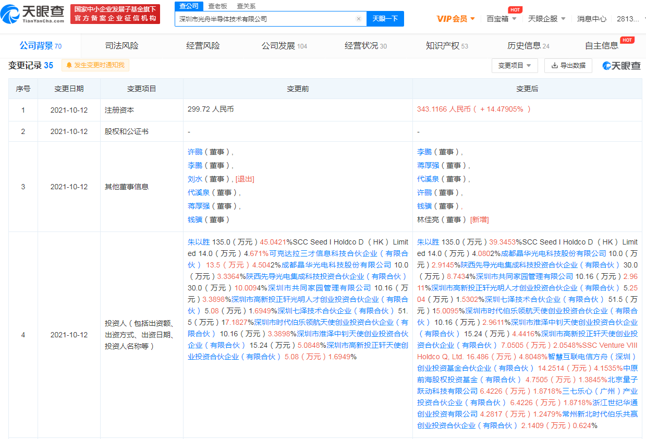Expand the 百宝箱 dropdown
Image resolution: width=646 pixels, height=439 pixels.
click(502, 19)
